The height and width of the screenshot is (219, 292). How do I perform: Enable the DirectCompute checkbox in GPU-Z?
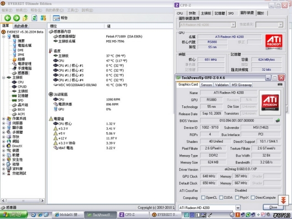coord(253,198)
